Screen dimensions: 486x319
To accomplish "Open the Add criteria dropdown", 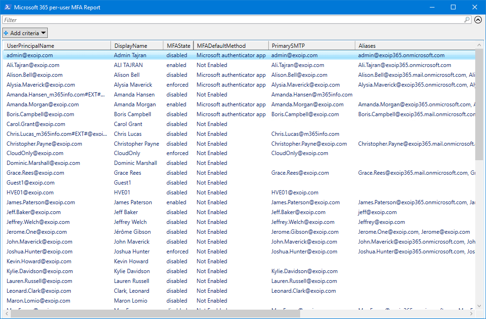I will [x=25, y=33].
